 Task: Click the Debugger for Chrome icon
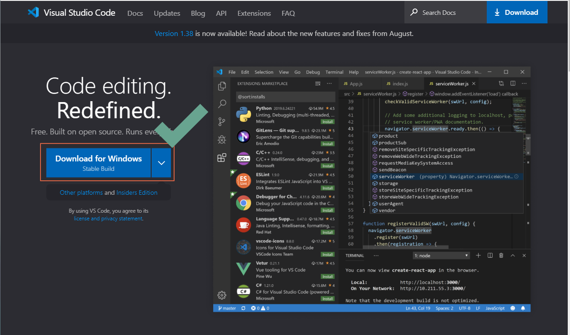coord(243,203)
